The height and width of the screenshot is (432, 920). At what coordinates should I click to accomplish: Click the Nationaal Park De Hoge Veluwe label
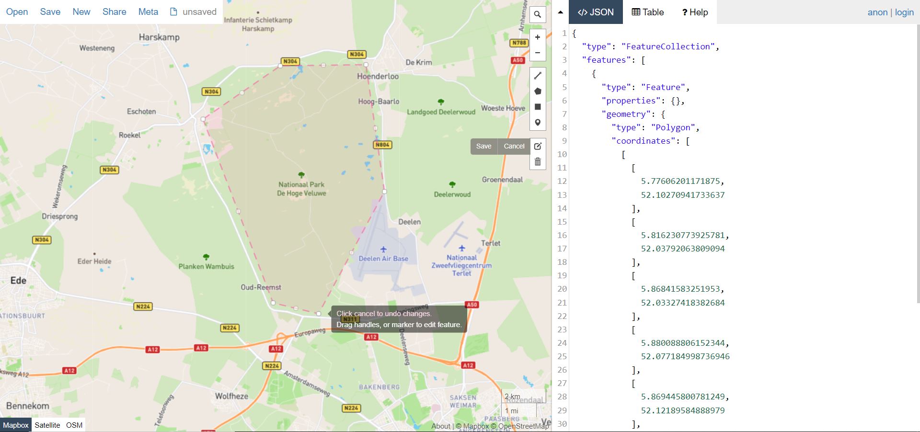[301, 189]
